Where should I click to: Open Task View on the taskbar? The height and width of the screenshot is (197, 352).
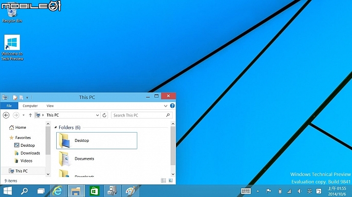click(x=41, y=191)
